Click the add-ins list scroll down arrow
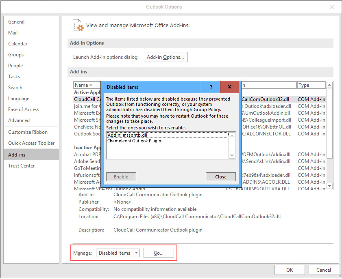Image resolution: width=342 pixels, height=279 pixels. click(x=329, y=186)
